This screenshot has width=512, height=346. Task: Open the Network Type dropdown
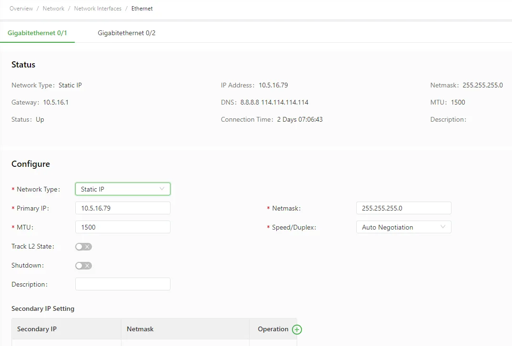[x=123, y=189]
